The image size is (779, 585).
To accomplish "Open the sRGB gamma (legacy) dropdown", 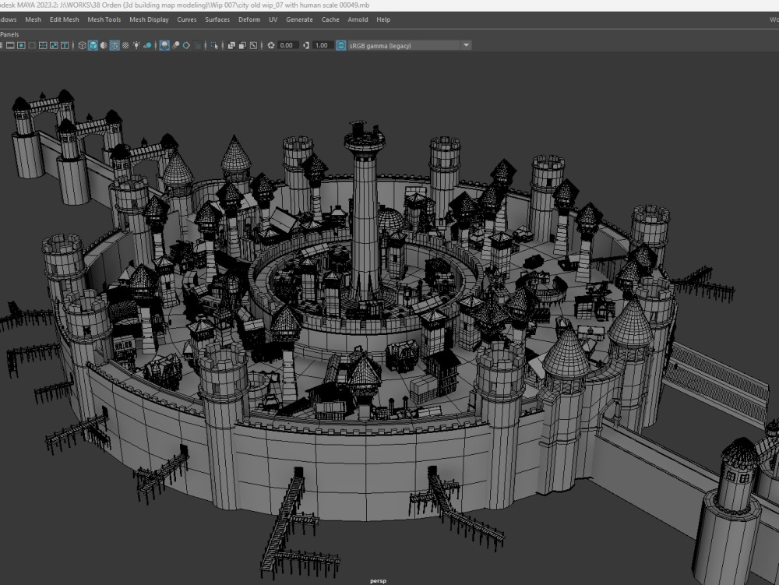I will click(x=409, y=45).
